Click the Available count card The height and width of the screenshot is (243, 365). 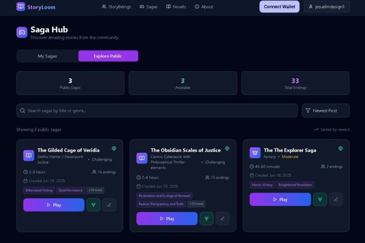coord(183,83)
